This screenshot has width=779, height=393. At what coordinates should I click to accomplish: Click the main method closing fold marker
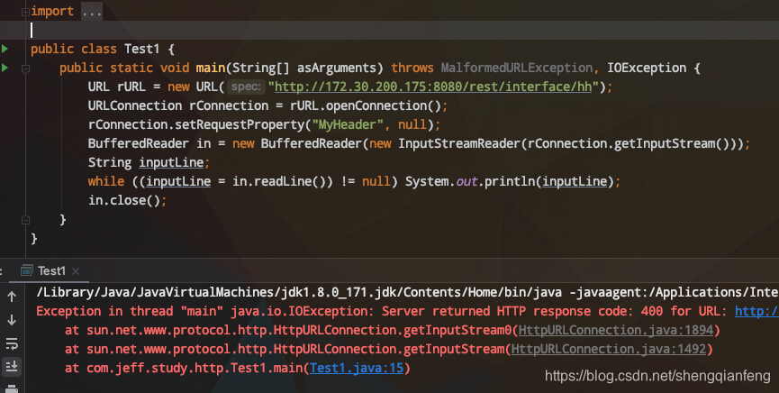(x=25, y=220)
